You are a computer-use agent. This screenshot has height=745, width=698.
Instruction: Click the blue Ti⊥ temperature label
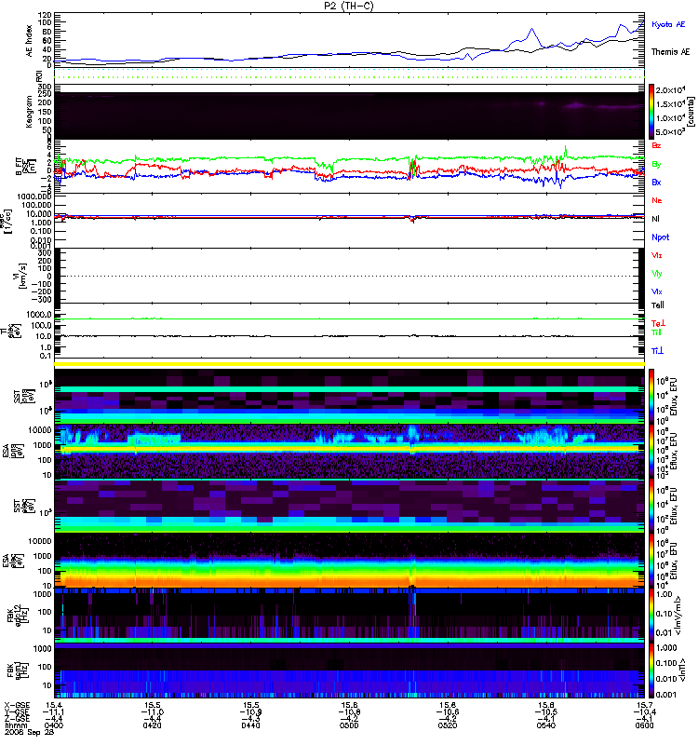657,351
